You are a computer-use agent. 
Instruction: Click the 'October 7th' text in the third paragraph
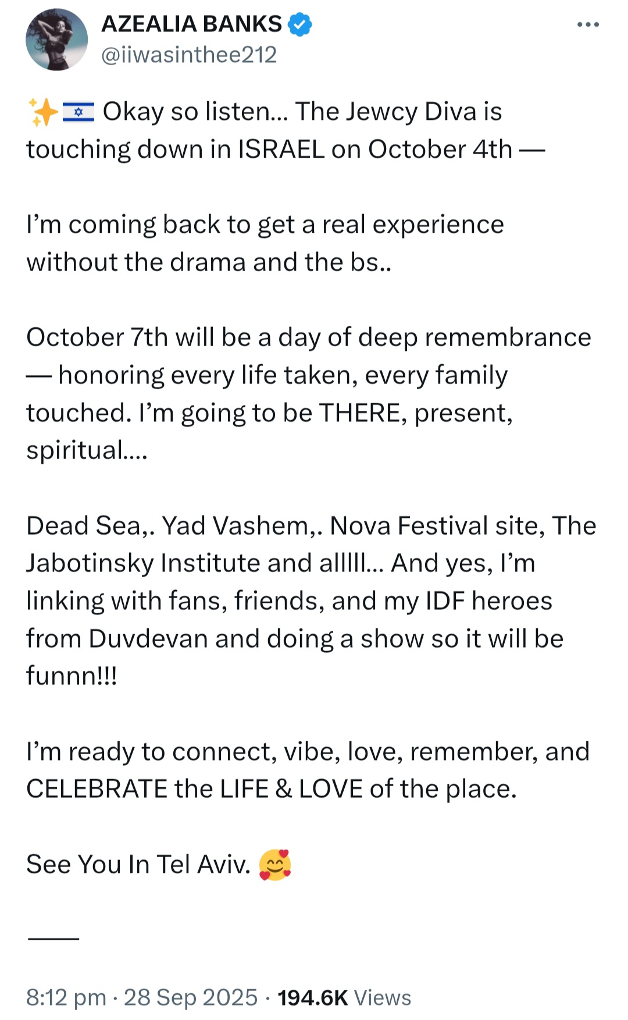[x=97, y=337]
